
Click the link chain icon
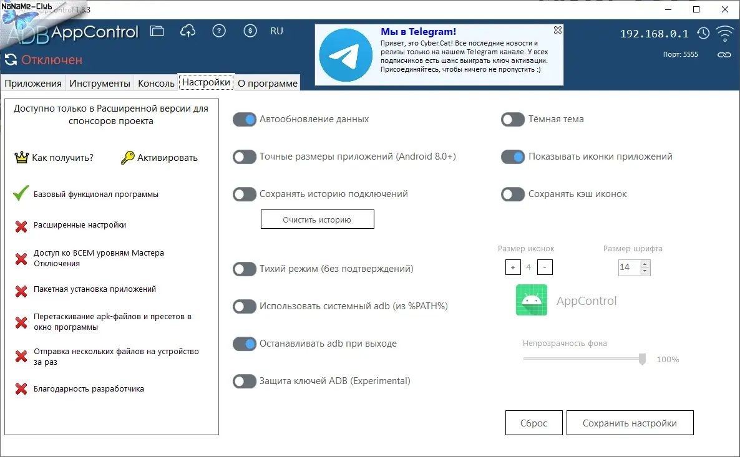click(724, 55)
